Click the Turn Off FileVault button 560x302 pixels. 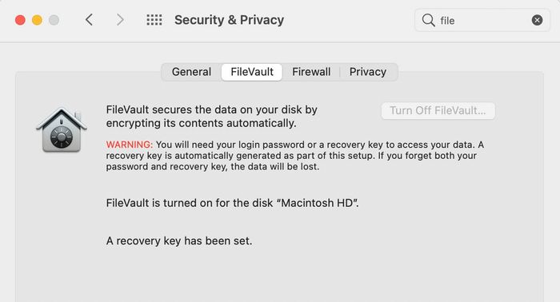pos(438,111)
